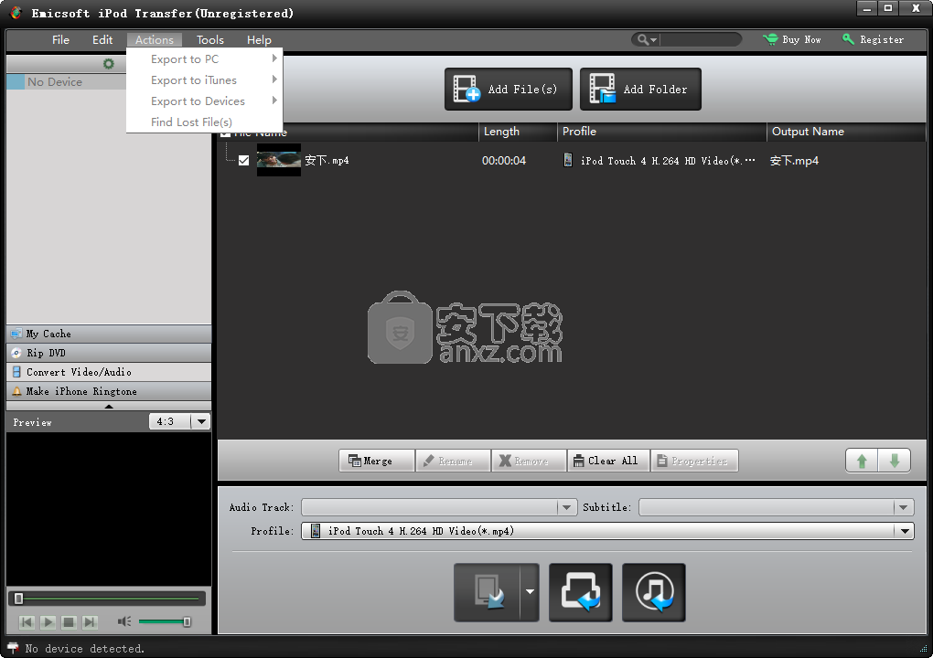Open the Tools menu

210,40
